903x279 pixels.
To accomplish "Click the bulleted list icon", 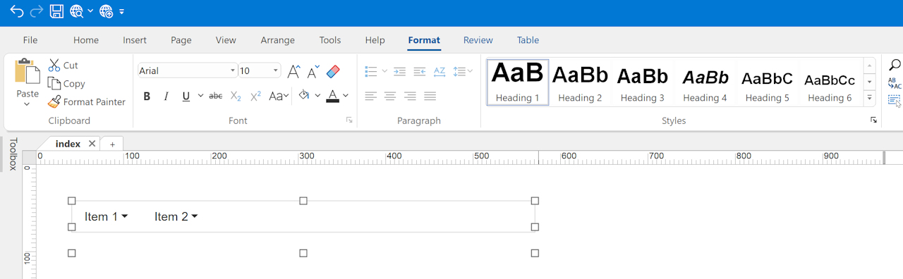I will pyautogui.click(x=371, y=71).
